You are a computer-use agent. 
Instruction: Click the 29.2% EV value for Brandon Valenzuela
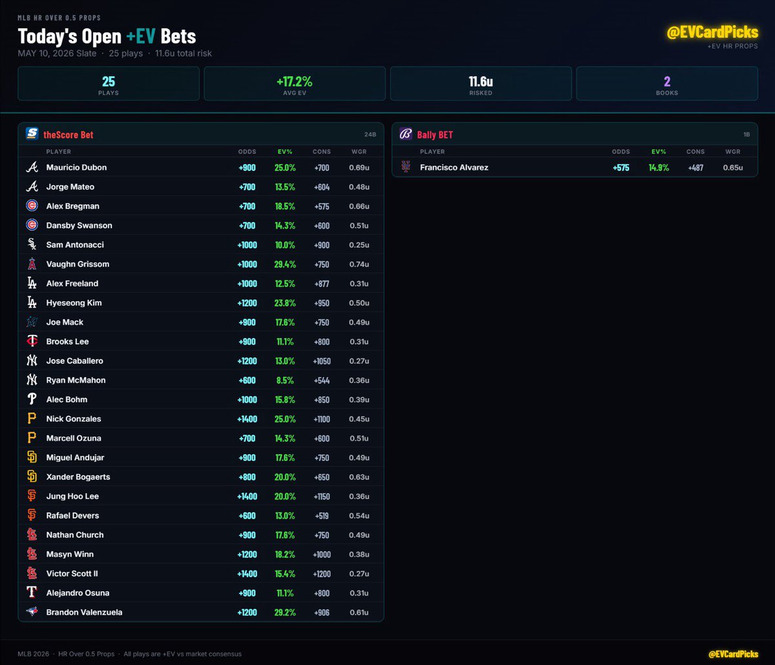pyautogui.click(x=285, y=612)
